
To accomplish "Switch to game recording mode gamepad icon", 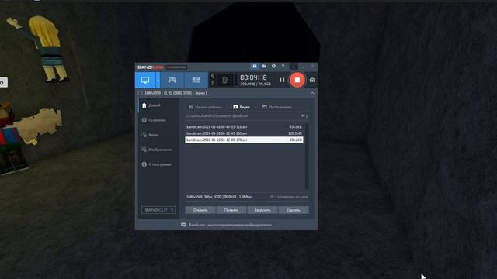I will pyautogui.click(x=172, y=80).
